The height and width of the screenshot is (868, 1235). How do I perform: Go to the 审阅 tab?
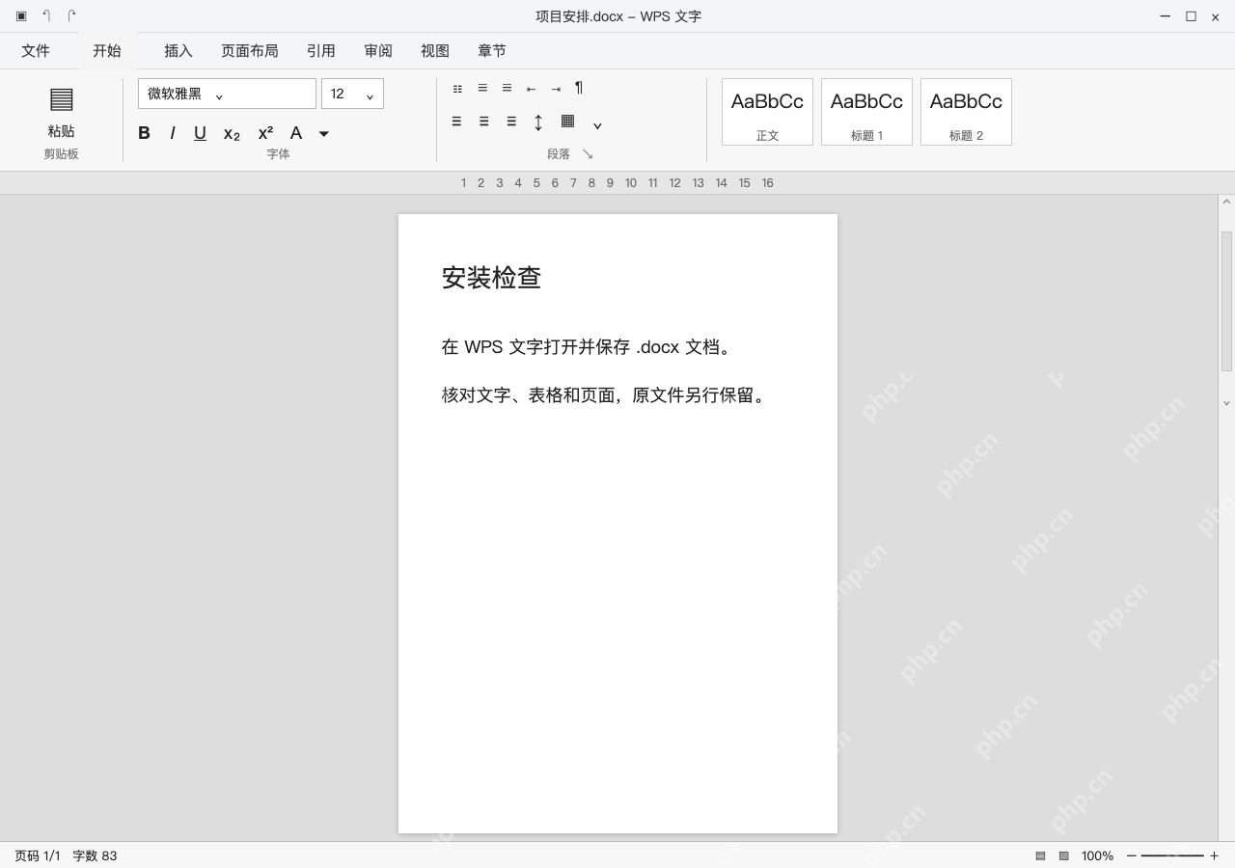[378, 51]
